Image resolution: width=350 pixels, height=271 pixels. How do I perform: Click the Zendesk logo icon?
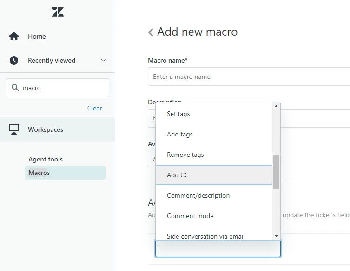click(x=58, y=13)
